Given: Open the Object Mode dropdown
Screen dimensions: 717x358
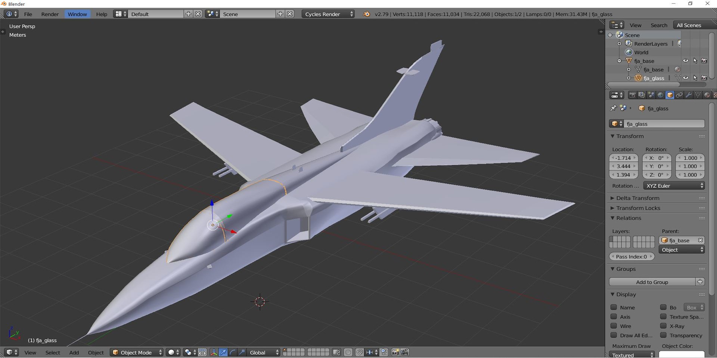Looking at the screenshot, I should click(137, 352).
